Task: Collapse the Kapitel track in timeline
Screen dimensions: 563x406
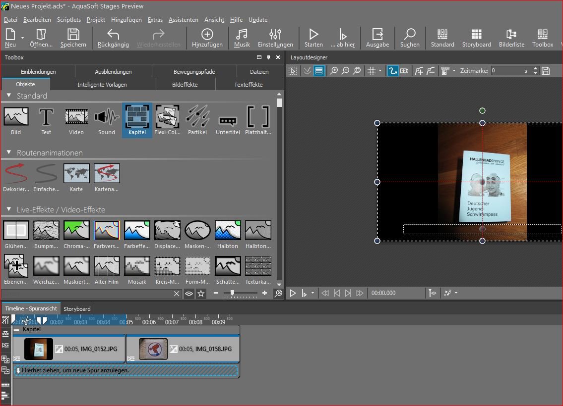Action: pyautogui.click(x=17, y=329)
